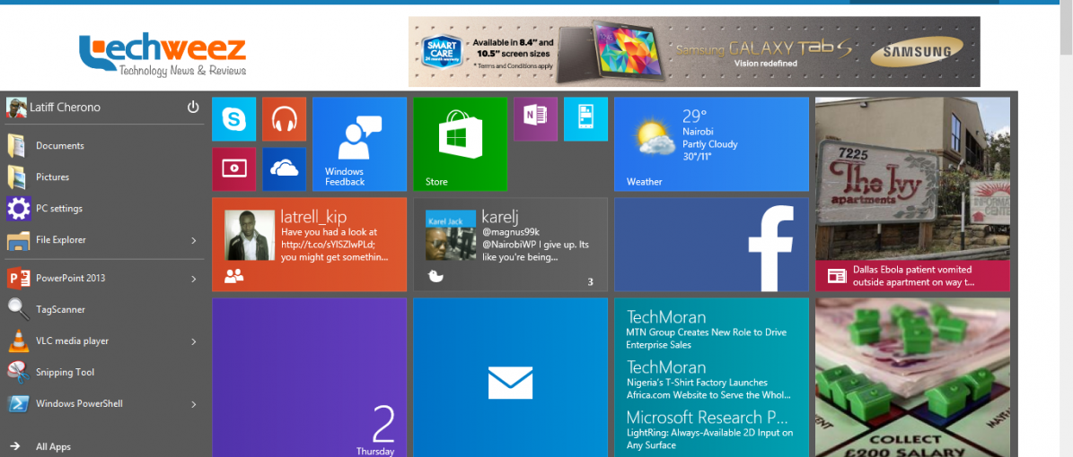Click the power button icon
Viewport: 1073px width, 457px height.
(x=192, y=108)
